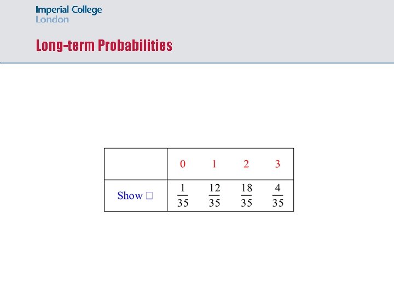Click the red column header 0

coord(183,164)
